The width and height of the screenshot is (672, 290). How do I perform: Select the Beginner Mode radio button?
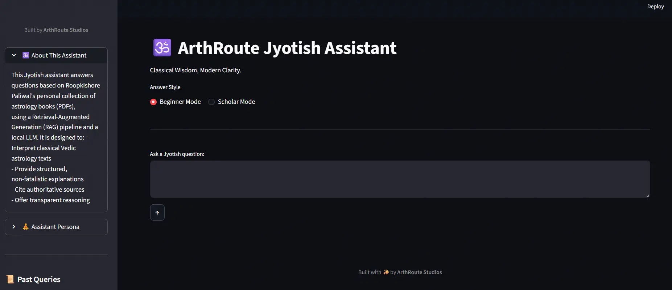(x=153, y=102)
